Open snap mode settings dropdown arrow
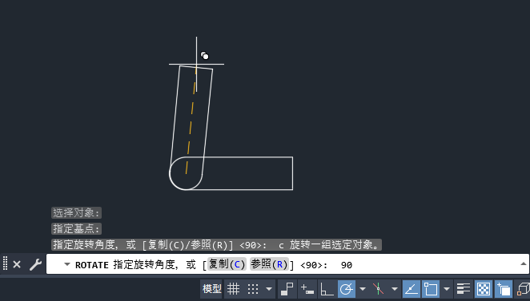Image resolution: width=530 pixels, height=301 pixels. (x=269, y=289)
